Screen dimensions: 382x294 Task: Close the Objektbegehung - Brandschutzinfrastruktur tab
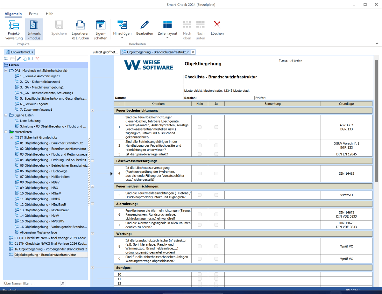pos(193,52)
